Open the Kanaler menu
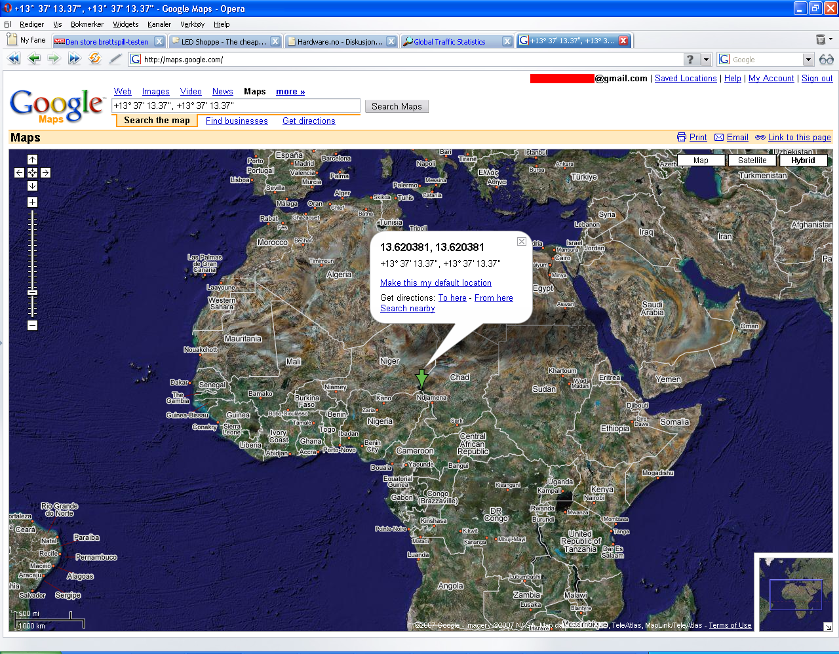839x654 pixels. click(159, 24)
